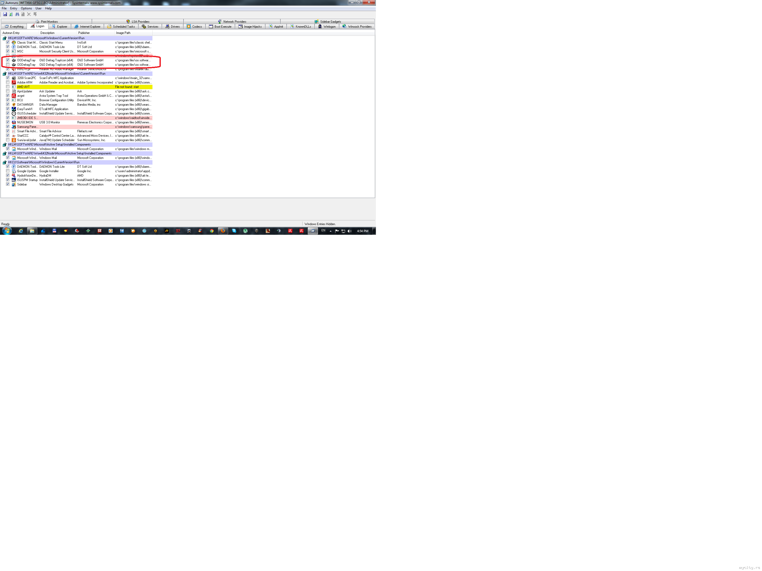
Task: Open Firefox from the taskbar
Action: pos(223,231)
